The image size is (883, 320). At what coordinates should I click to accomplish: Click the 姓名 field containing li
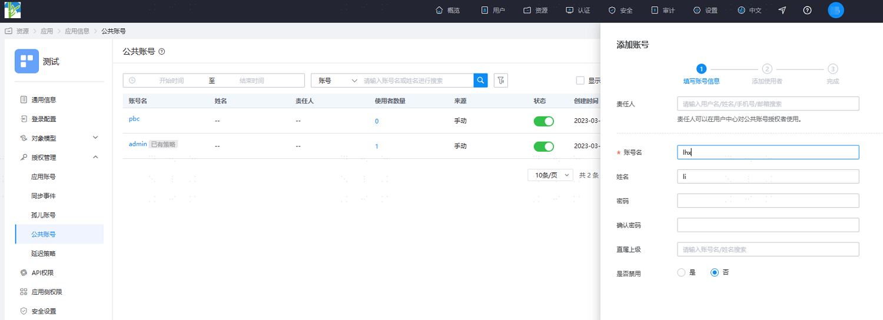[x=768, y=176]
